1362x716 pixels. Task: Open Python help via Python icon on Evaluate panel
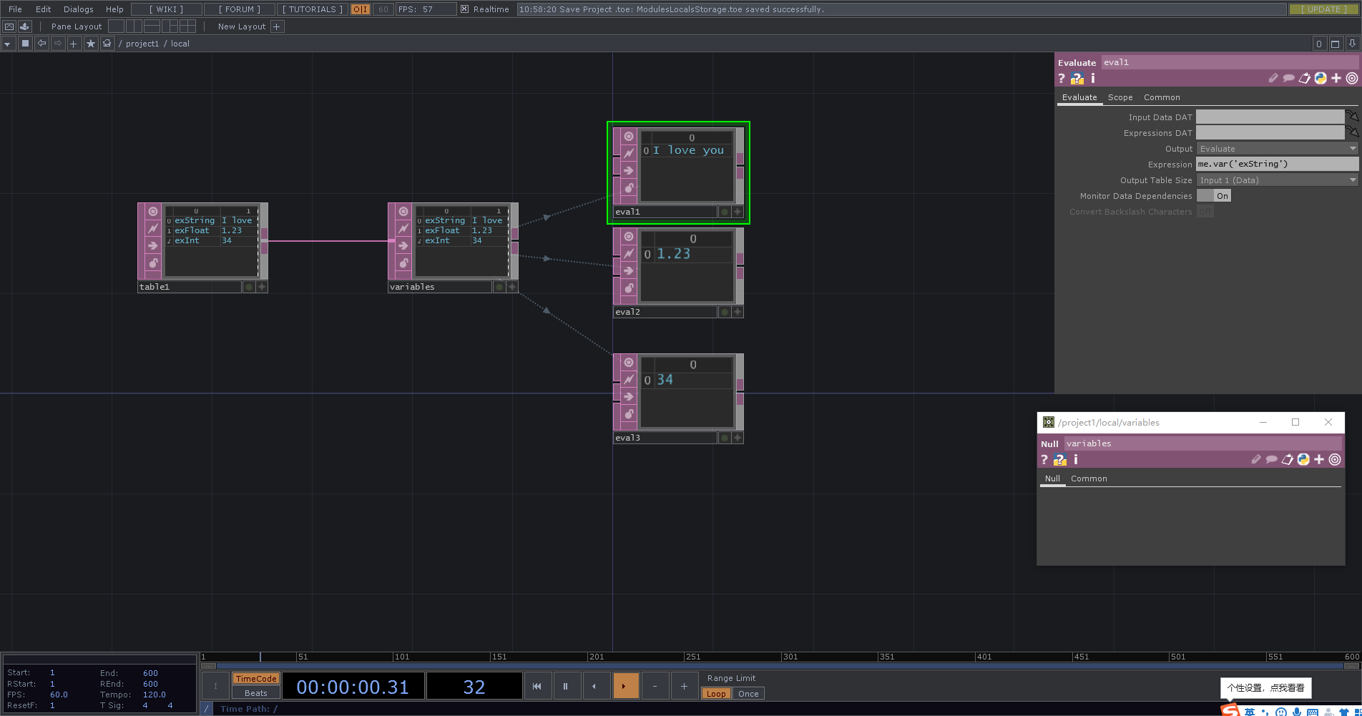point(1321,78)
